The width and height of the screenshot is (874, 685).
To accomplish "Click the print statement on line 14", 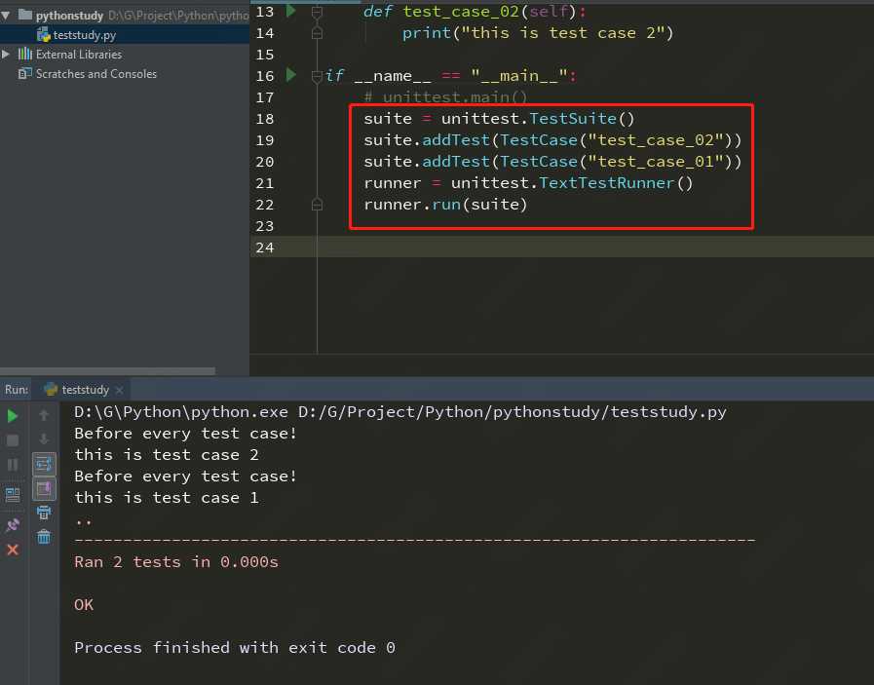I will tap(538, 33).
